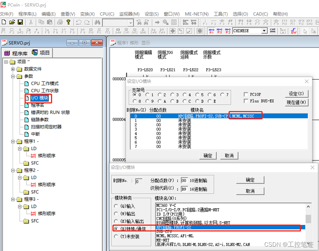Click the diamond-shaped toolbar icon
The image size is (319, 251).
172,31
